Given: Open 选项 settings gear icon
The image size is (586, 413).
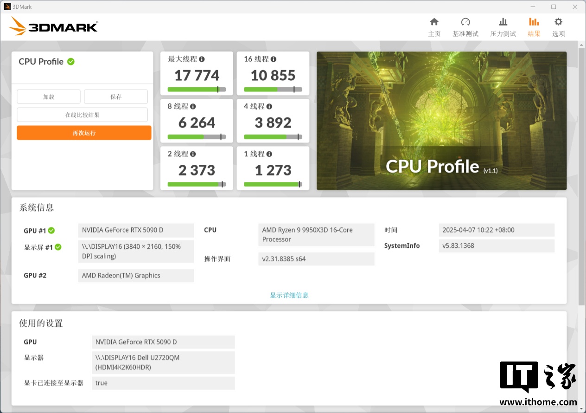Looking at the screenshot, I should 558,22.
